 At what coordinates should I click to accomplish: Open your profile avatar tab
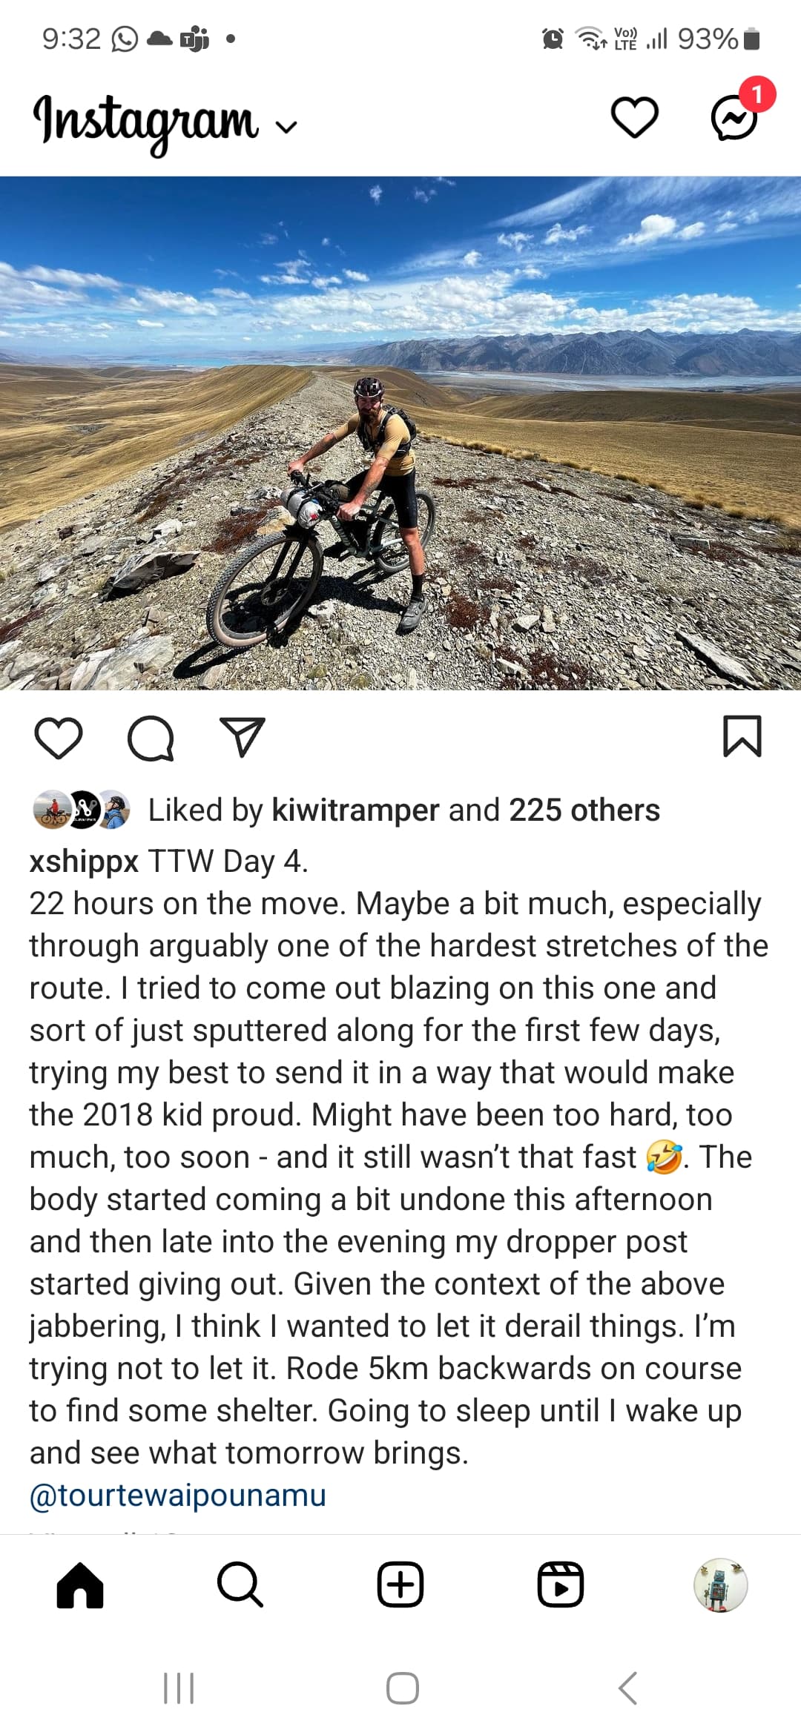point(720,1585)
